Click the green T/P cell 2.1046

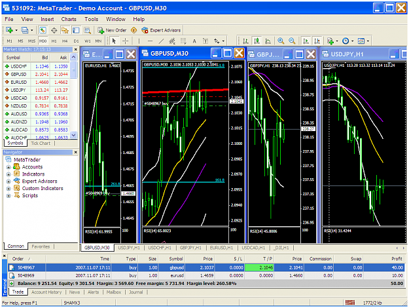(259, 267)
